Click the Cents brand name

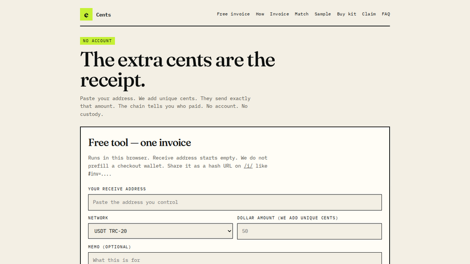tap(103, 15)
